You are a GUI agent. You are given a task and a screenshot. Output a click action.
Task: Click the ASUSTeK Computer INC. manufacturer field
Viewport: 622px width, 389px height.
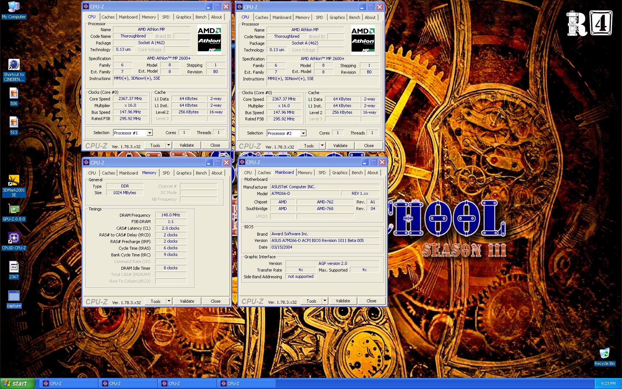tap(325, 187)
